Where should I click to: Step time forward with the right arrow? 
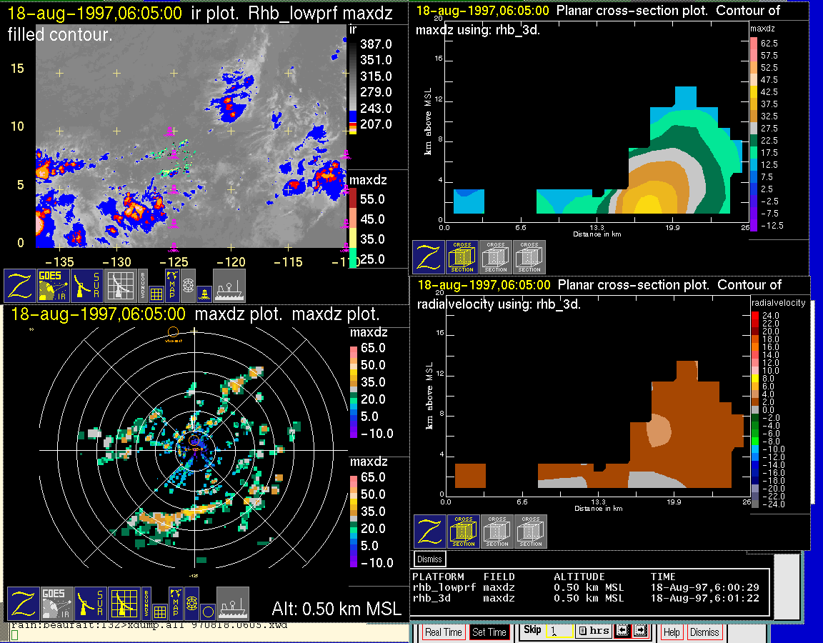coord(640,632)
